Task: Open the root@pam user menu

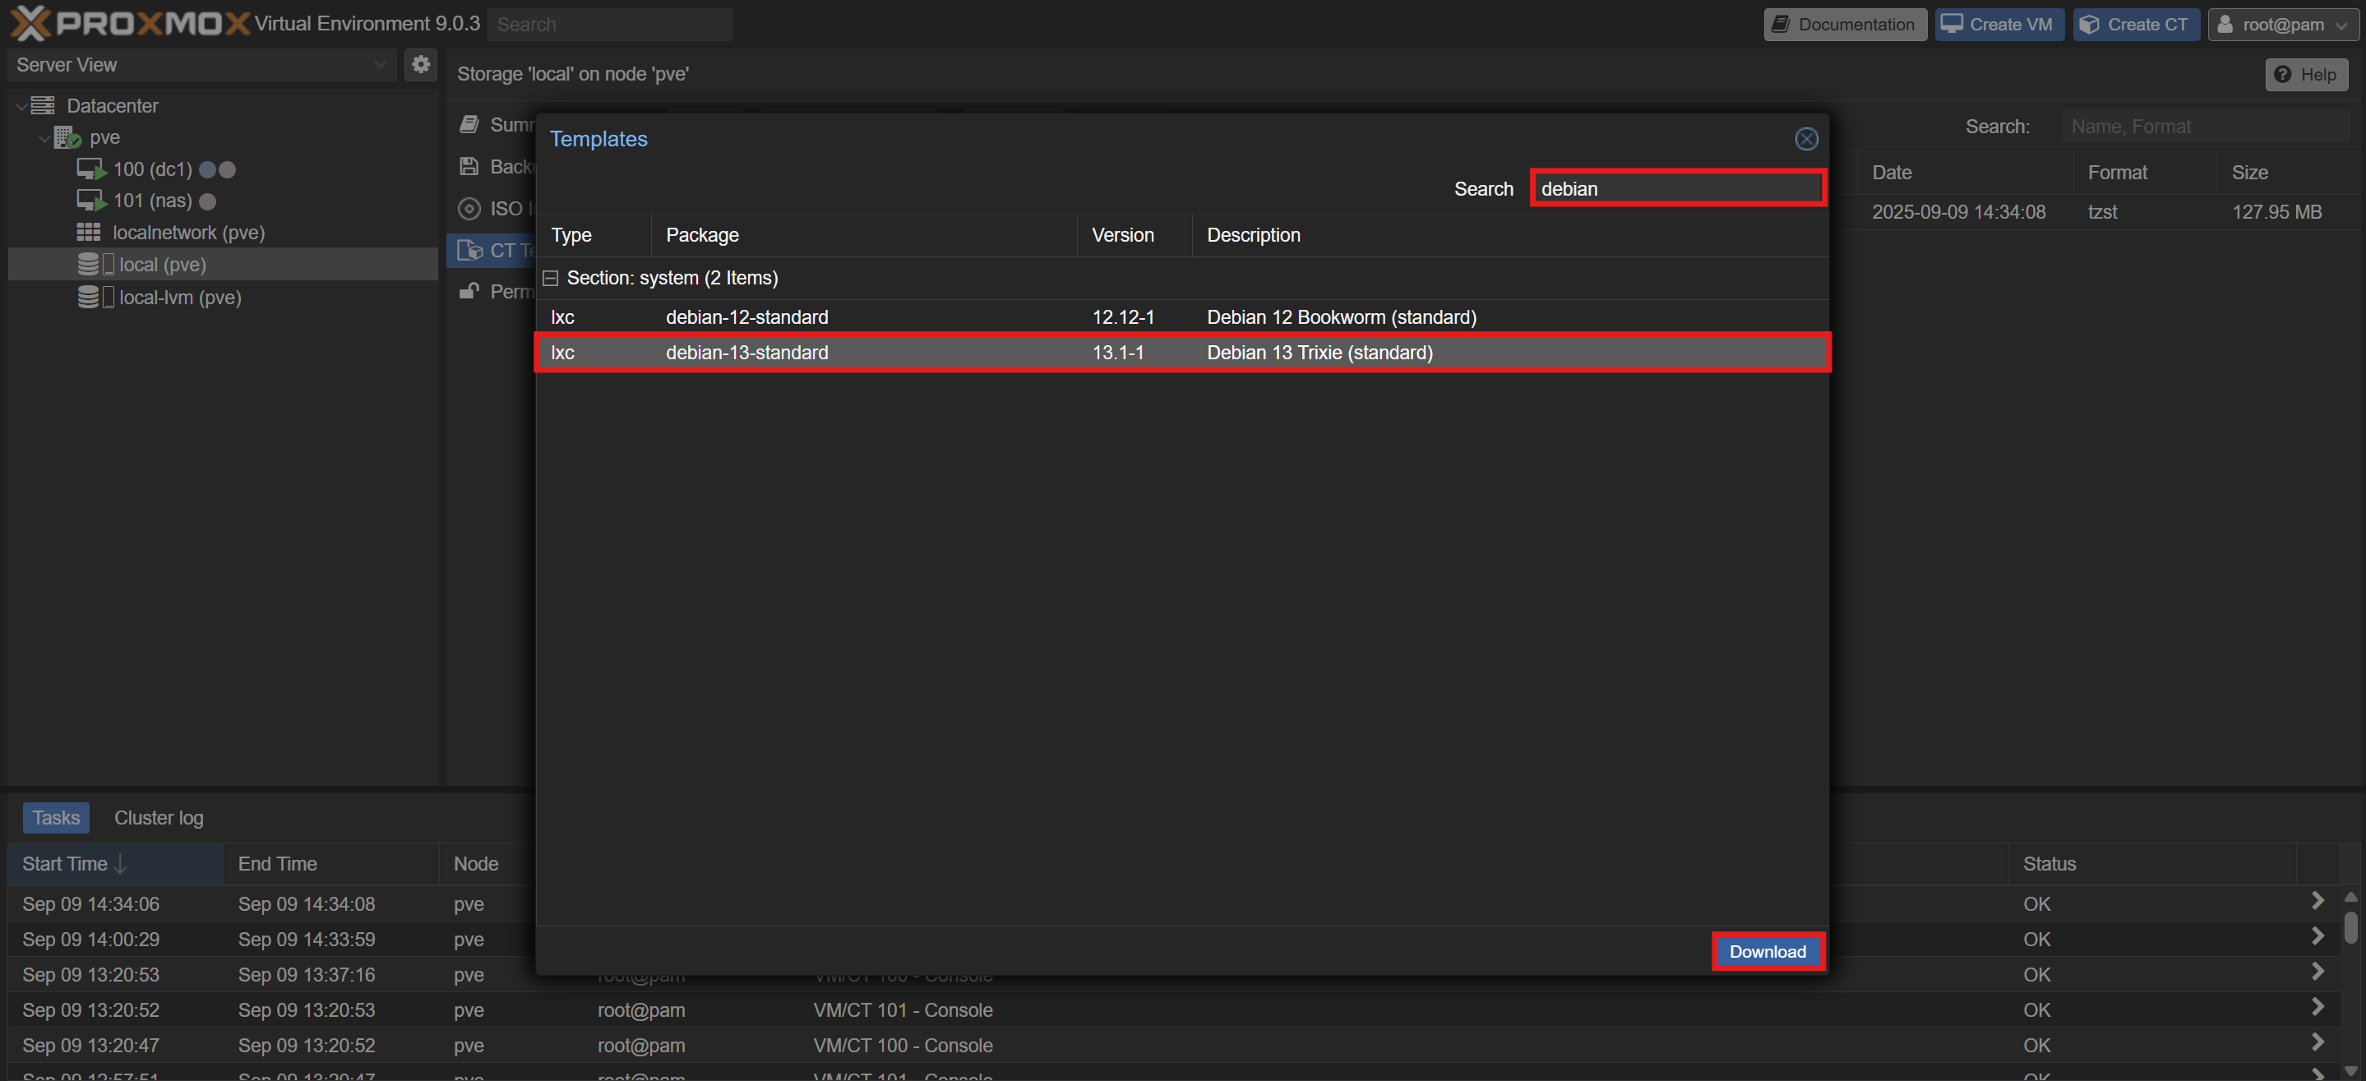Action: coord(2281,24)
